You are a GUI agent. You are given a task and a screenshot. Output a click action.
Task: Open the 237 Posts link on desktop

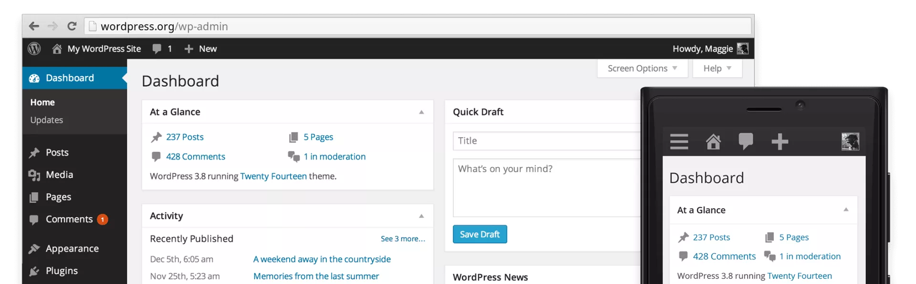(x=185, y=137)
